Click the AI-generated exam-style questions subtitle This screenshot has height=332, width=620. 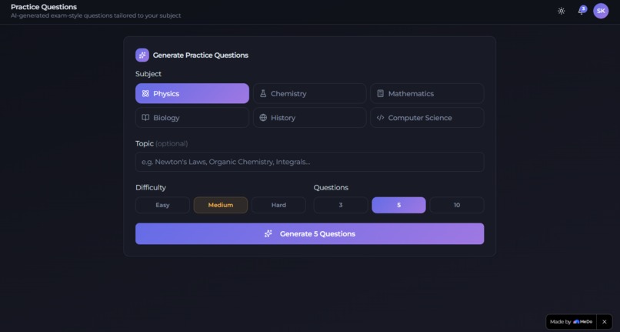pyautogui.click(x=95, y=15)
